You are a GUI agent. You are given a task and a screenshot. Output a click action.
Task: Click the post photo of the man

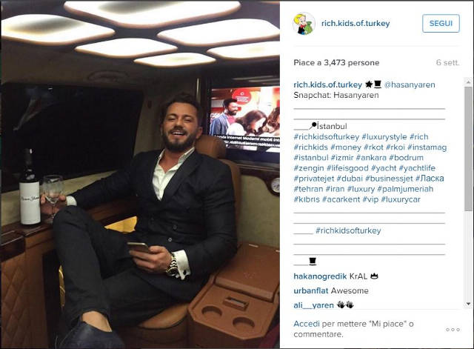tap(140, 175)
